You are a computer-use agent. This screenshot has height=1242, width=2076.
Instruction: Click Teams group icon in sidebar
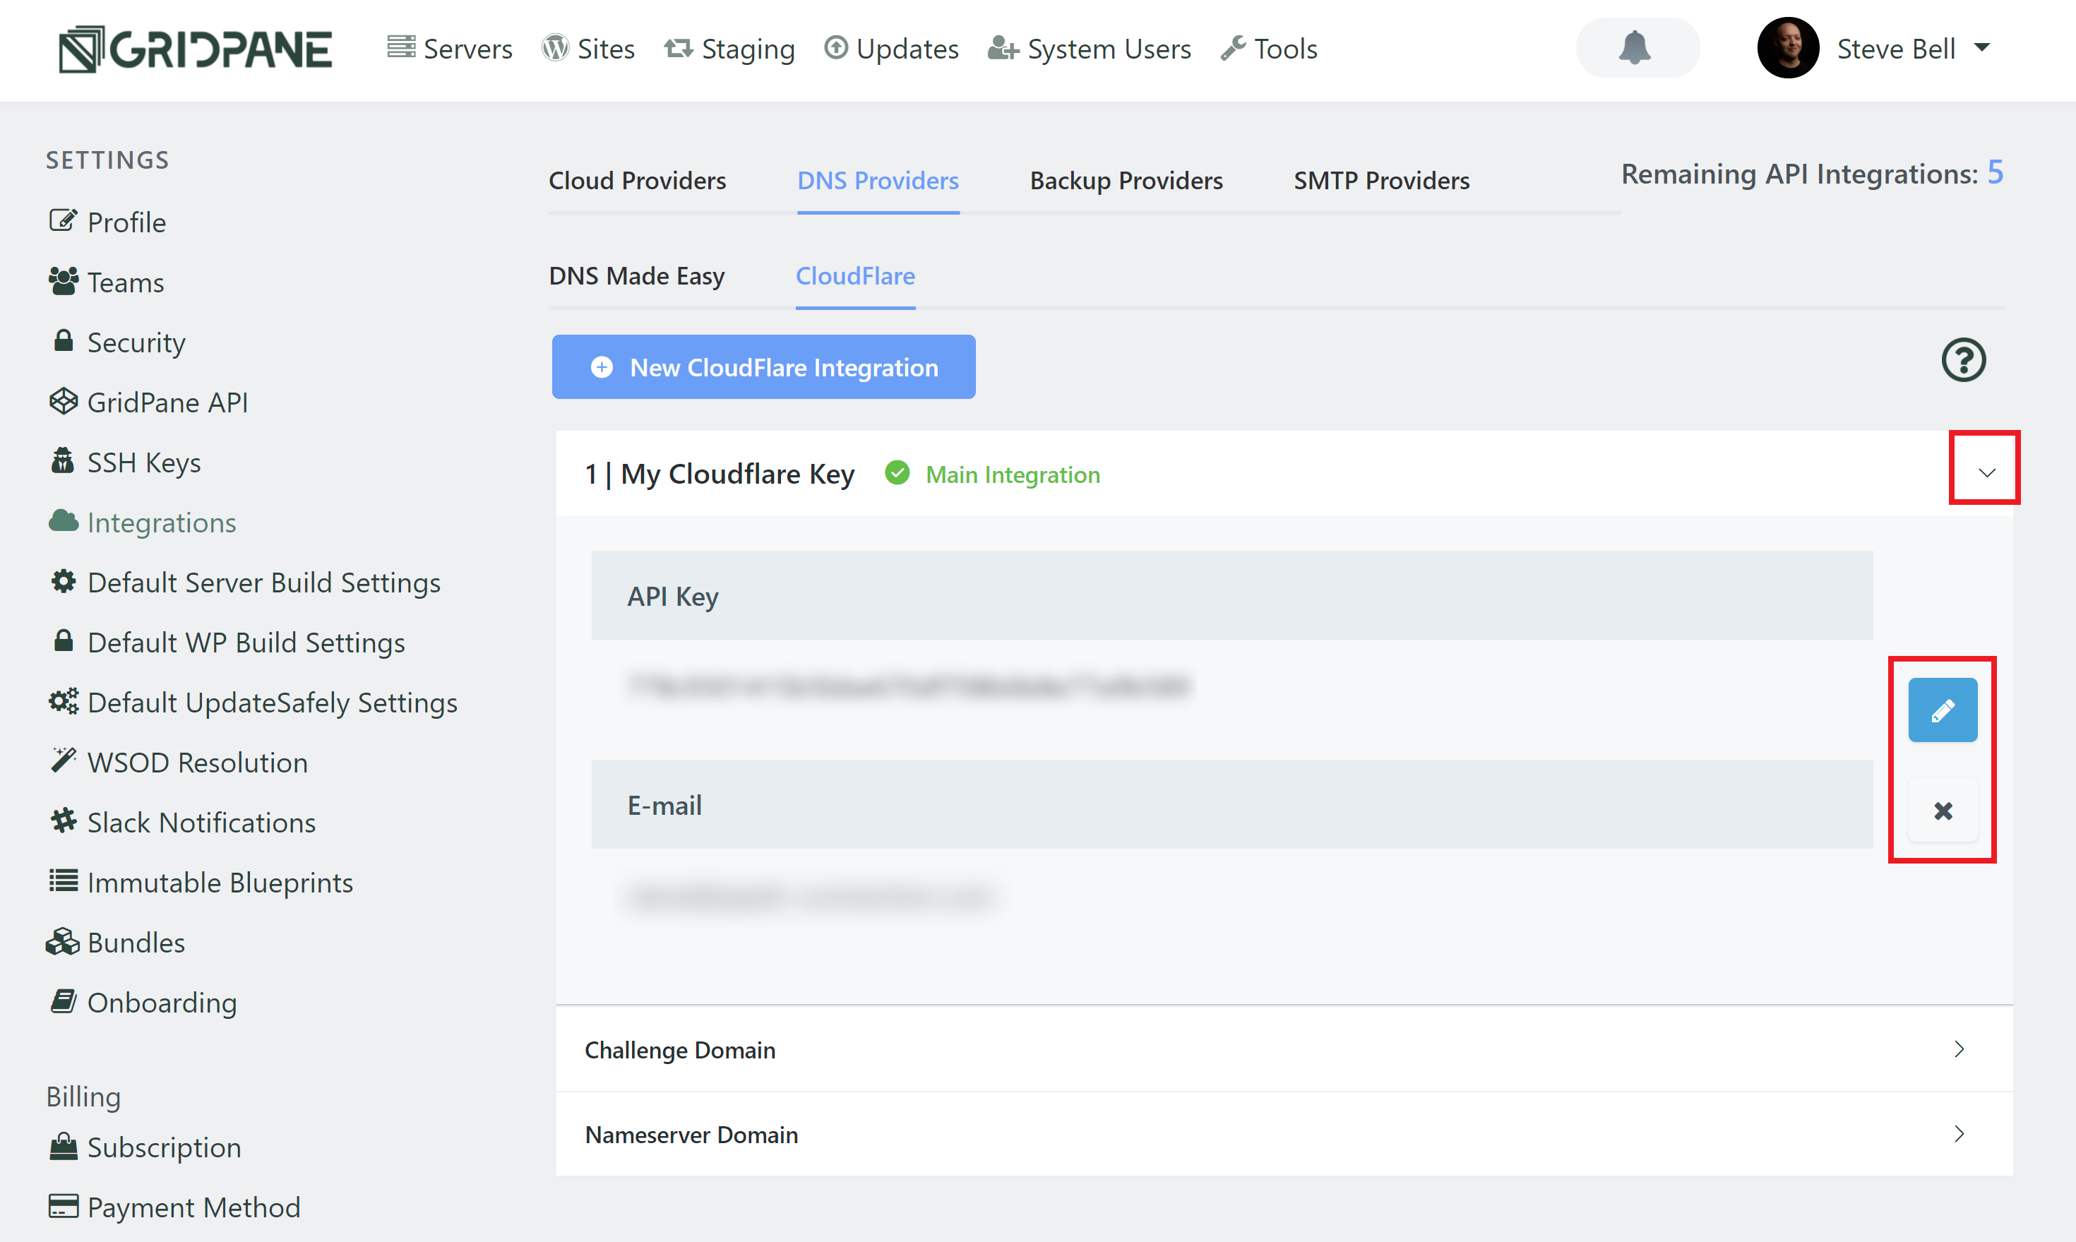click(x=63, y=281)
